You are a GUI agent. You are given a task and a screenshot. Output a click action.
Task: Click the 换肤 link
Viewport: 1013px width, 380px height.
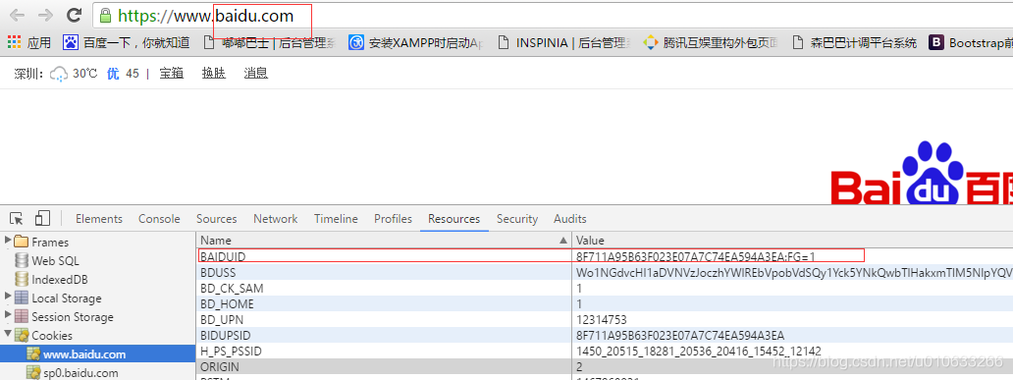(x=214, y=73)
